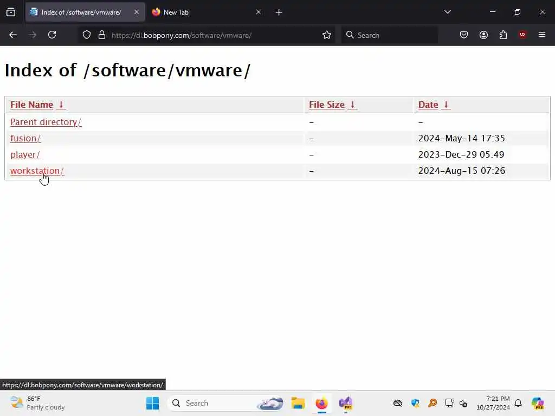Open the fusion/ folder
Viewport: 555px width, 416px height.
[25, 138]
